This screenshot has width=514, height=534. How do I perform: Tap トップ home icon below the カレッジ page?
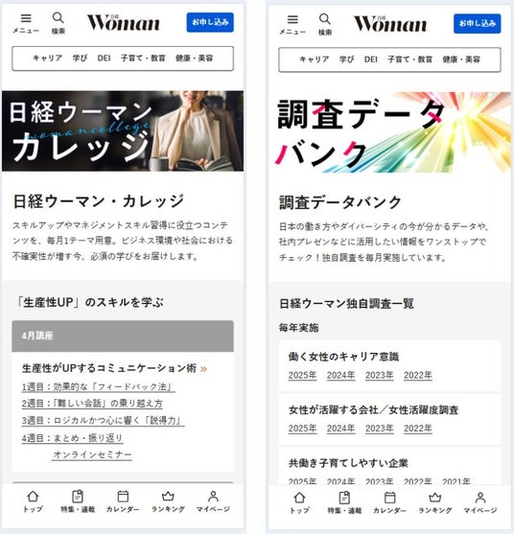[33, 501]
